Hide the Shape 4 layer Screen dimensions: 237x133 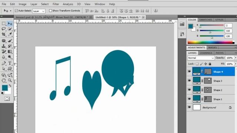[x=189, y=71]
